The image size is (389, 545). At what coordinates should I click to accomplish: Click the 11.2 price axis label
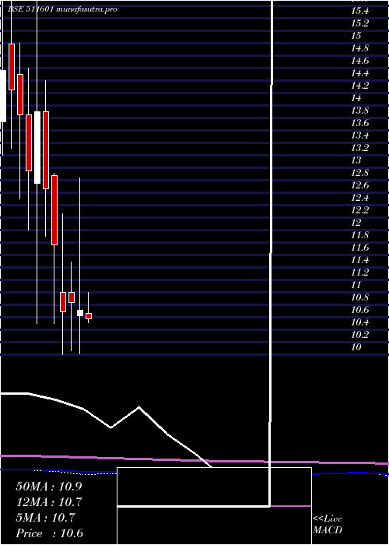pyautogui.click(x=359, y=272)
